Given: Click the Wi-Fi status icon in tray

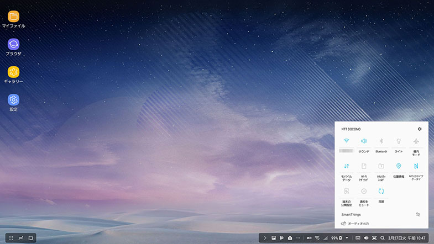Looking at the screenshot, I should click(317, 238).
